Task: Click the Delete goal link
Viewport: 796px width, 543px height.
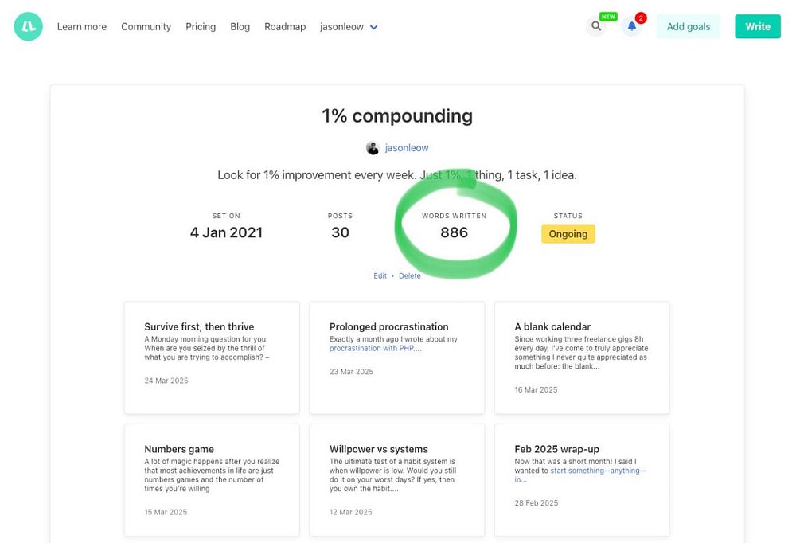Action: [410, 276]
